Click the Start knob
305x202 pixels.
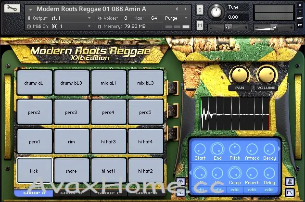pyautogui.click(x=200, y=149)
